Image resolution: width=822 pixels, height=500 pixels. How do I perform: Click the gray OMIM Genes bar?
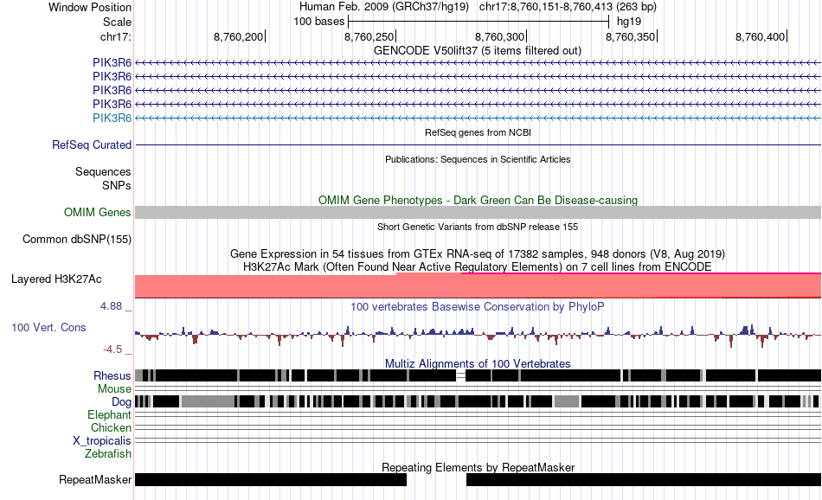tap(478, 212)
